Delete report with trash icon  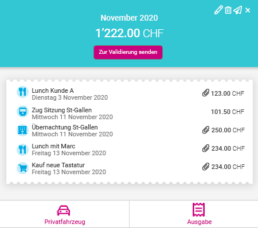click(228, 10)
